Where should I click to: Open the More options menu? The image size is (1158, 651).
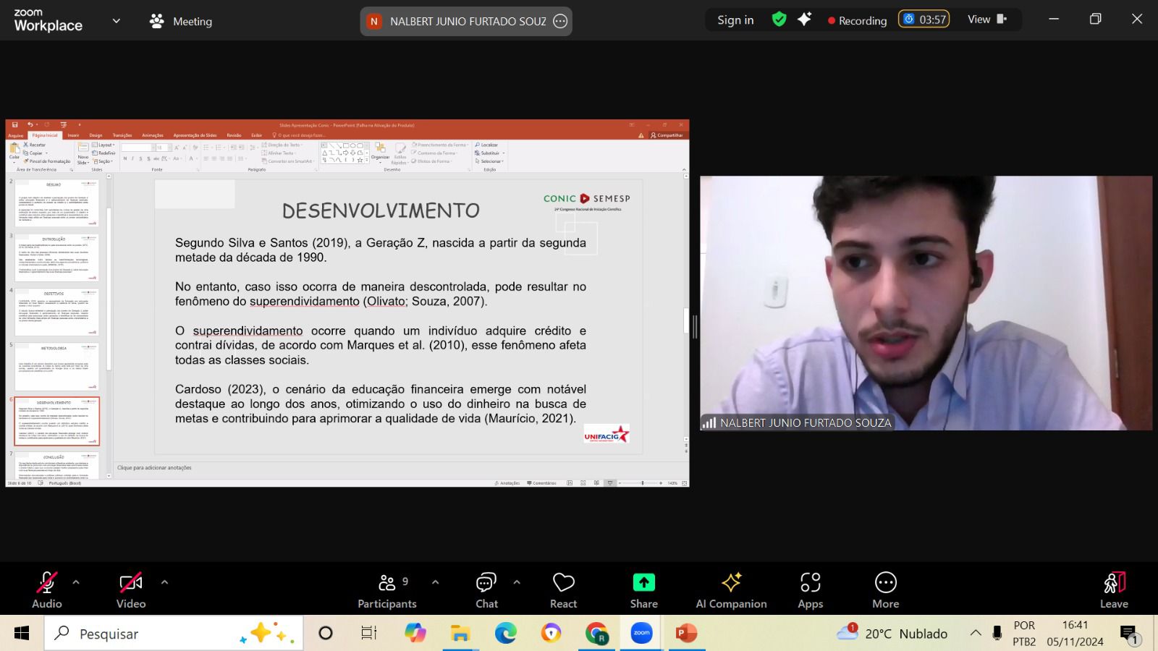click(x=885, y=590)
